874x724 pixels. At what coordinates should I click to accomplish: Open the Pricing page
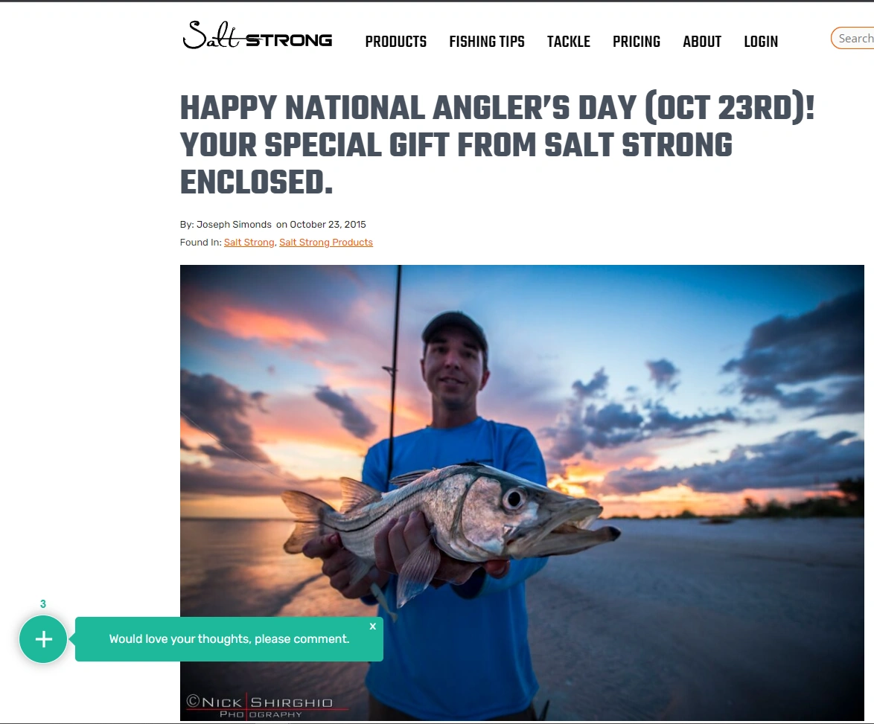637,42
